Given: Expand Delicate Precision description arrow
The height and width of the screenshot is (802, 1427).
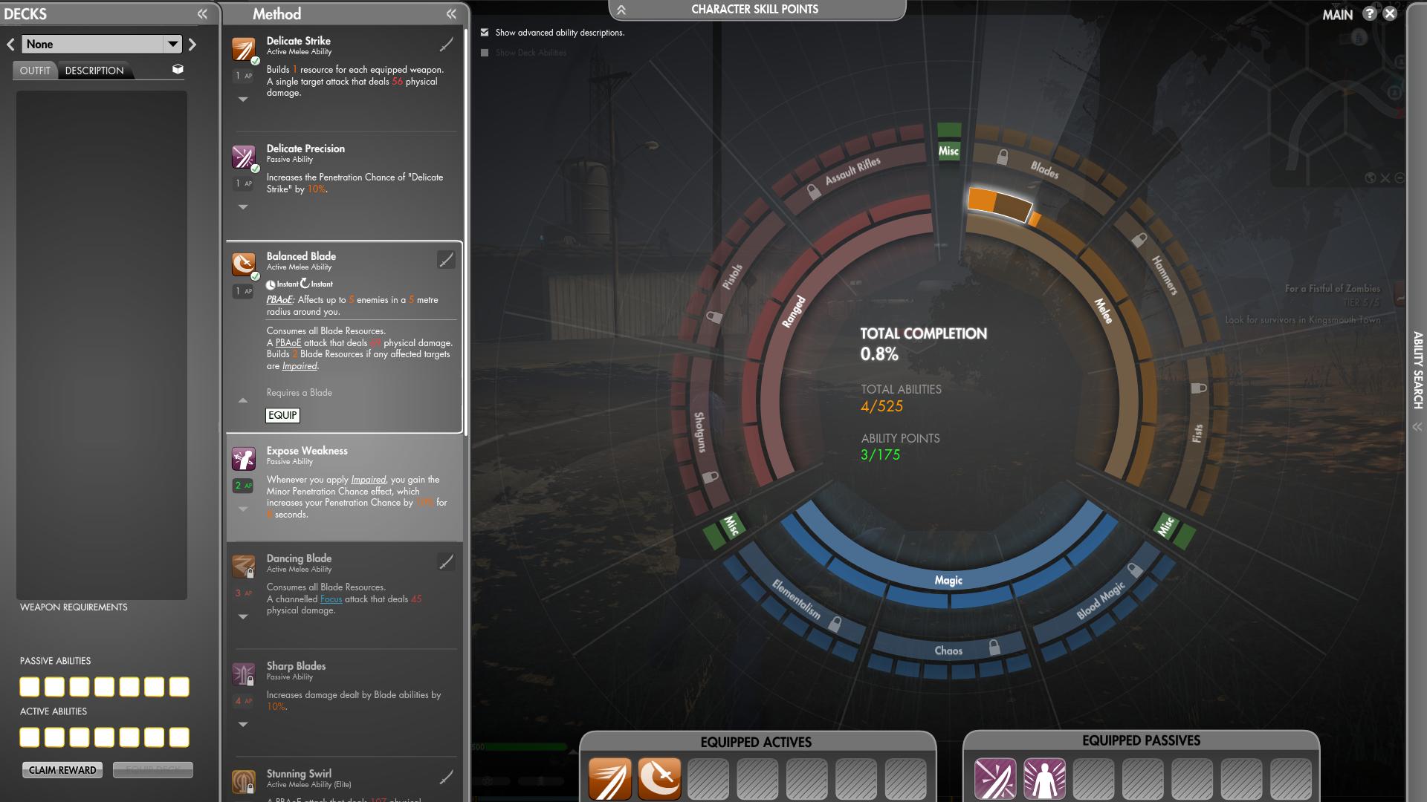Looking at the screenshot, I should pos(243,207).
